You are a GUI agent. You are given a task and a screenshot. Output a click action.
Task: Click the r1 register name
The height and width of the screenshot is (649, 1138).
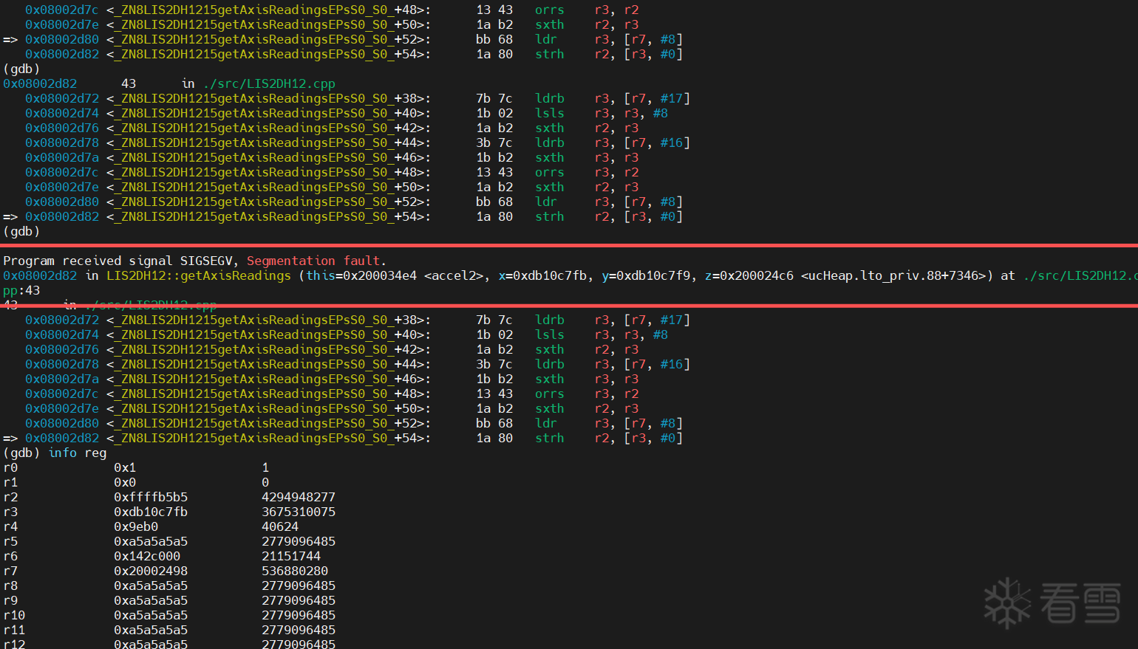tap(10, 482)
